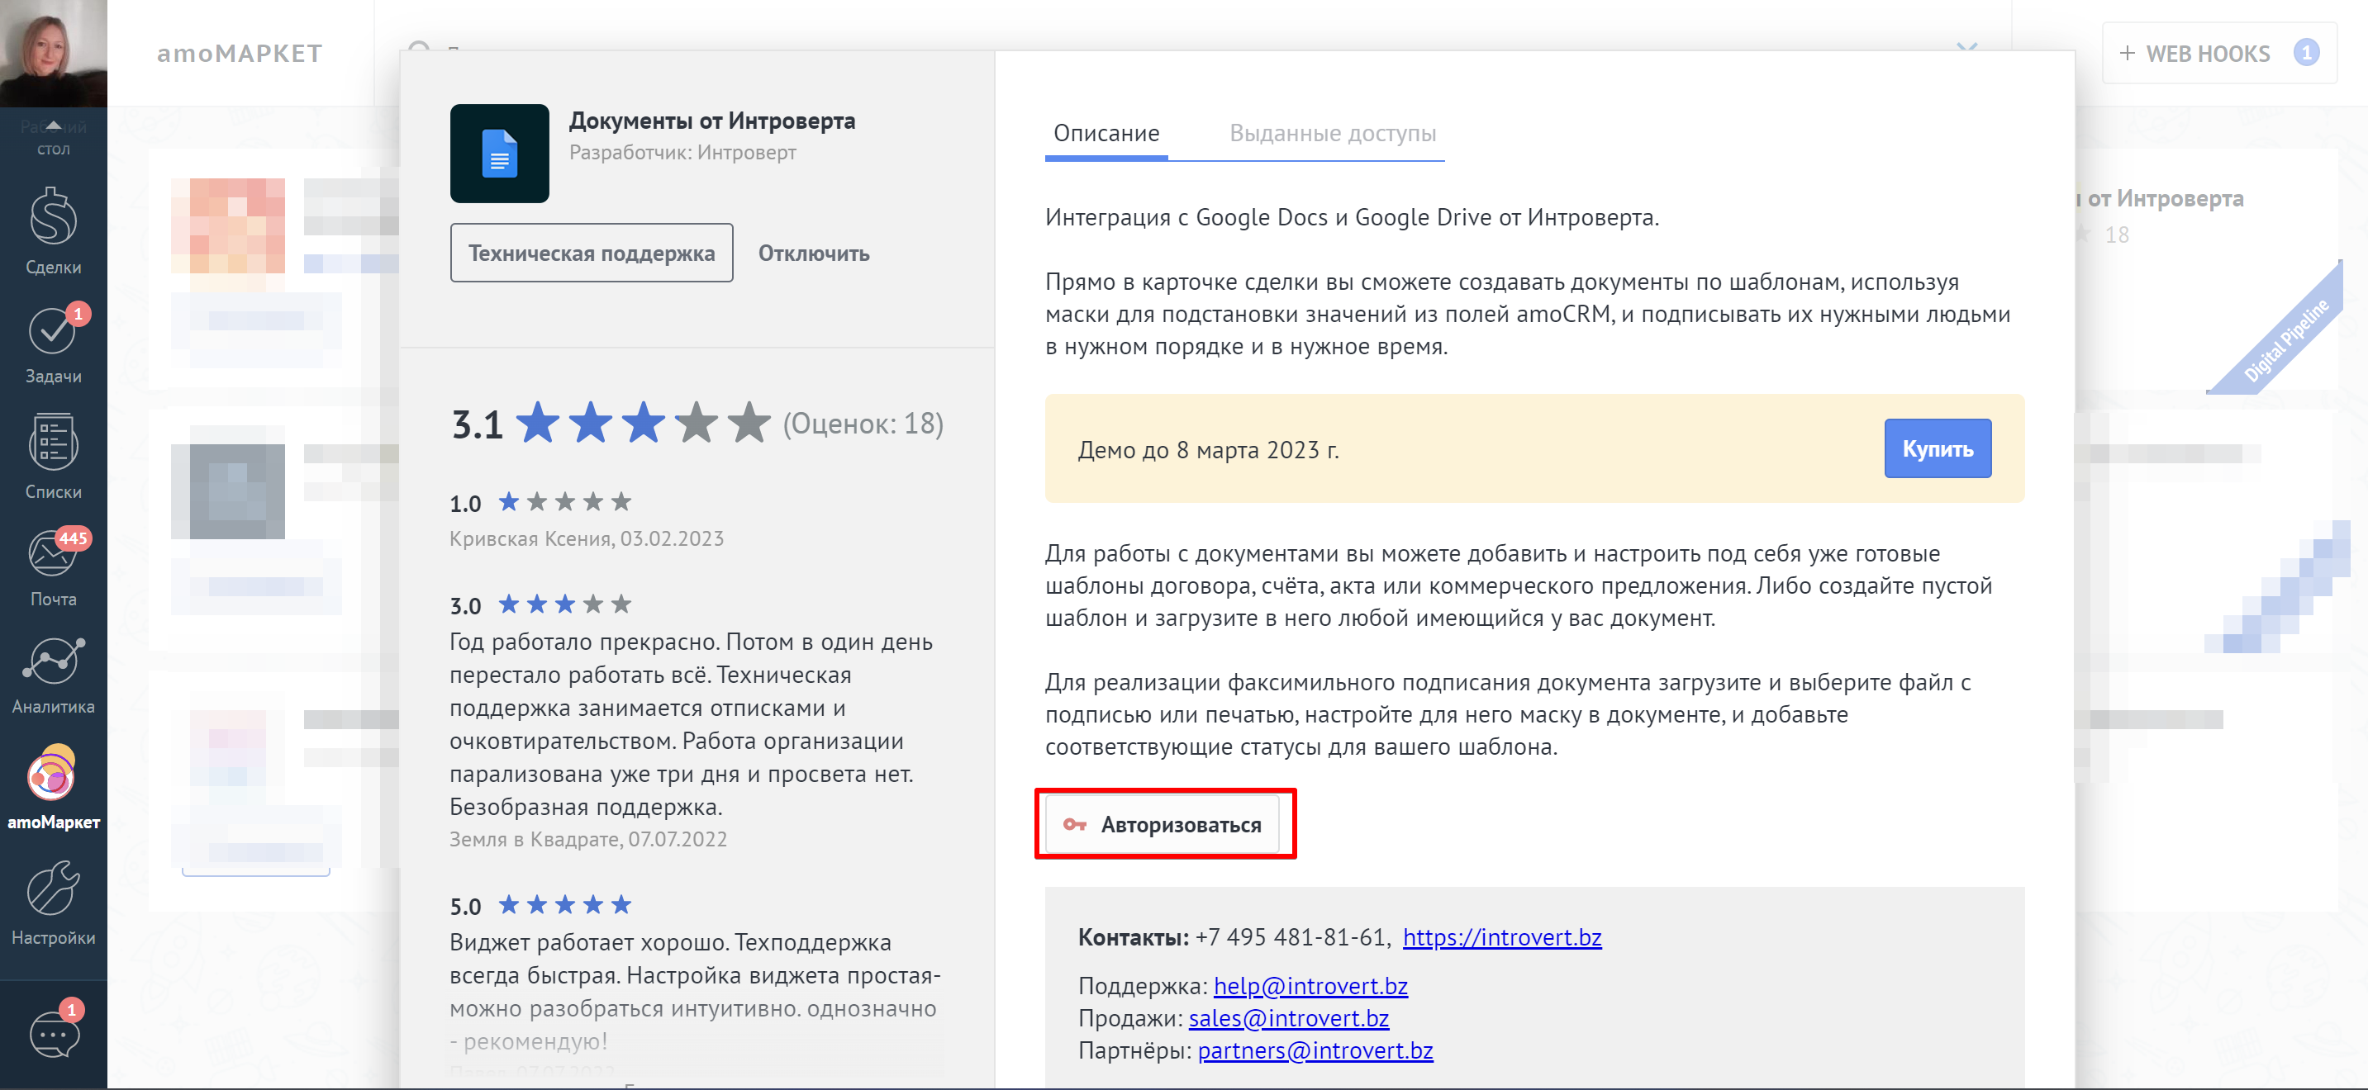Click the key icon in Авторизоваться
Image resolution: width=2368 pixels, height=1090 pixels.
(1075, 825)
